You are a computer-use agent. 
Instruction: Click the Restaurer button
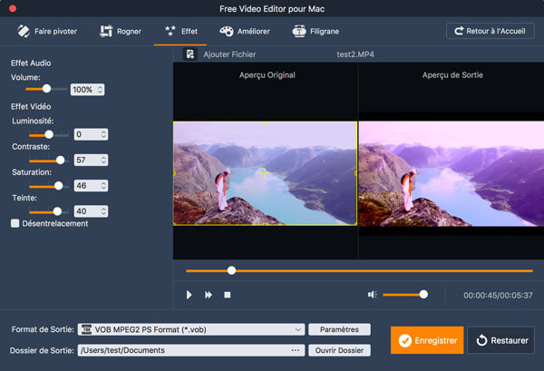(501, 340)
